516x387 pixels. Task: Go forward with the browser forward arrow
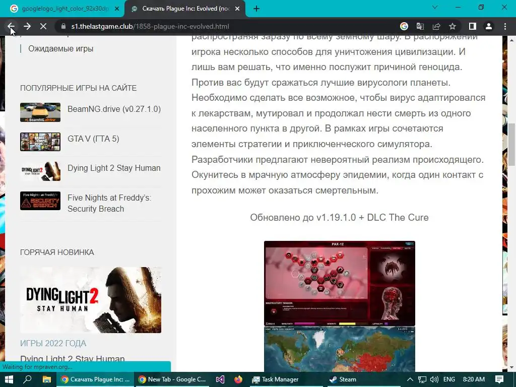(27, 26)
